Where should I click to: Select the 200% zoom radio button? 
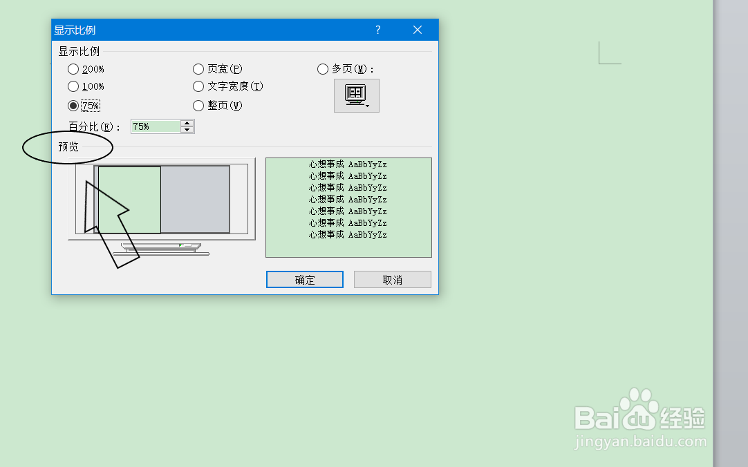click(73, 69)
